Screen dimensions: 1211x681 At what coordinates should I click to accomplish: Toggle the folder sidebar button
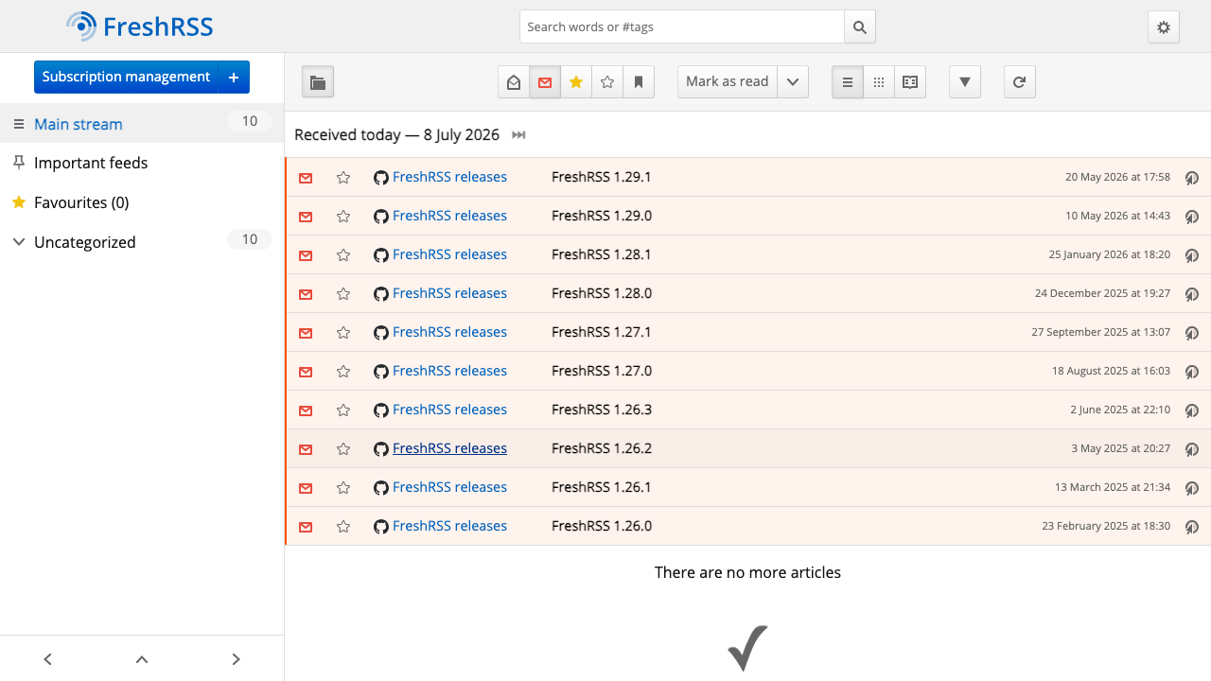click(318, 82)
